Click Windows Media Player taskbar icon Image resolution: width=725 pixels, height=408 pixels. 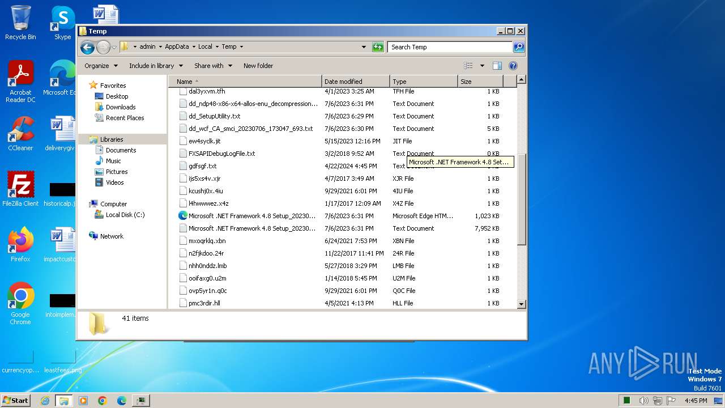(x=83, y=401)
